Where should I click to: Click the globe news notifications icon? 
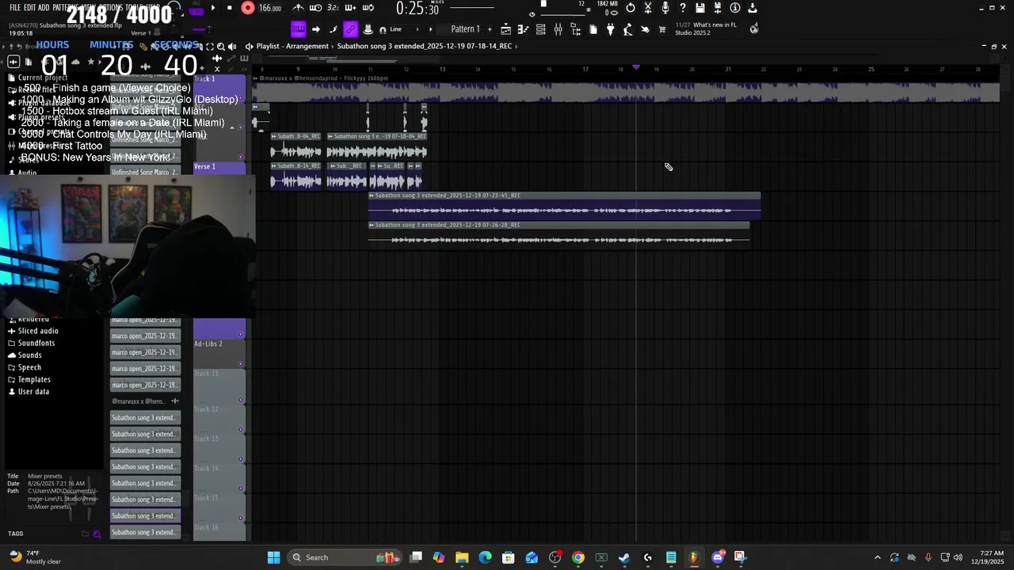[754, 28]
